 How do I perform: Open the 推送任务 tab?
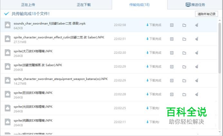tap(195, 5)
